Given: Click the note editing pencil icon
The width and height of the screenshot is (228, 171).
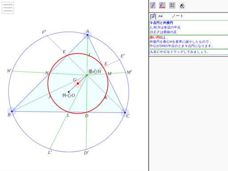Looking at the screenshot, I should click(153, 16).
